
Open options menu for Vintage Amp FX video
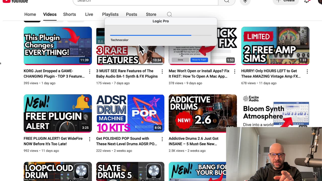(x=307, y=72)
